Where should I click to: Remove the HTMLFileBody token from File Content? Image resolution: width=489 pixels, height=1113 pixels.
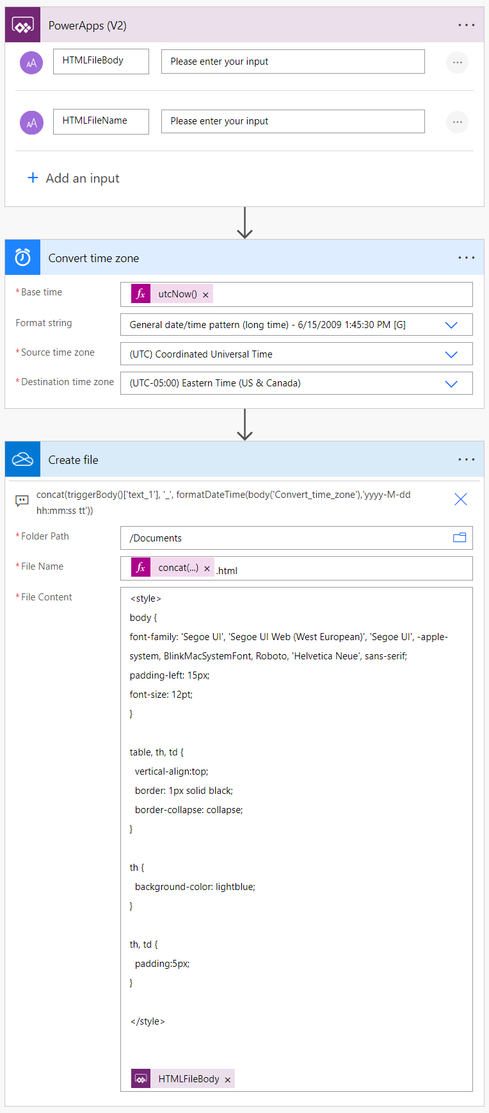[x=227, y=1078]
